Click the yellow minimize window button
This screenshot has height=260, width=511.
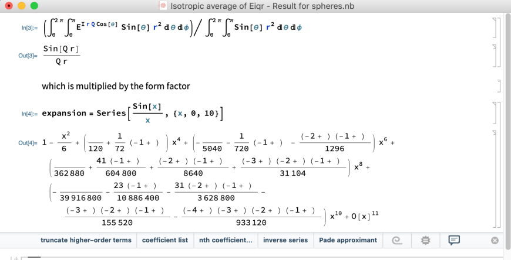(x=21, y=6)
